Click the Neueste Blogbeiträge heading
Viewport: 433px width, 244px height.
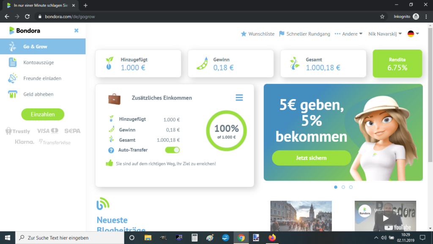point(121,225)
